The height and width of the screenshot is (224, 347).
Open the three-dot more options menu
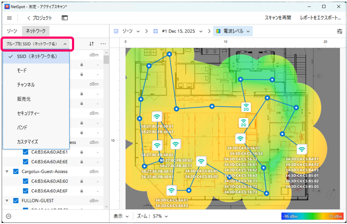(x=103, y=44)
